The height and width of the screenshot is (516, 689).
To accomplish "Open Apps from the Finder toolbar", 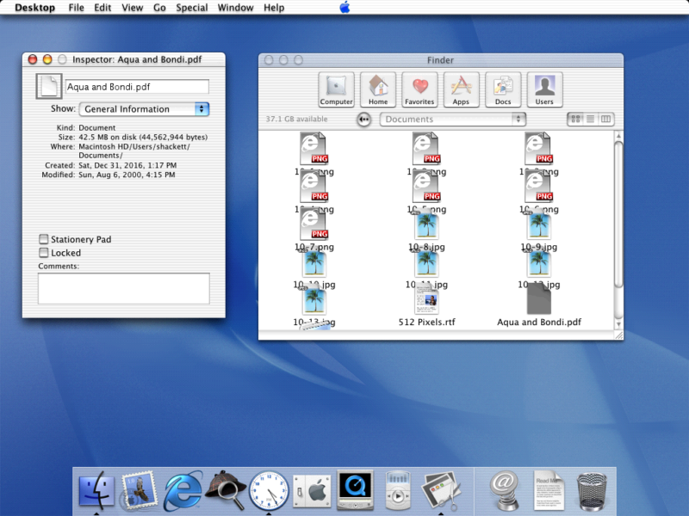I will click(x=461, y=89).
